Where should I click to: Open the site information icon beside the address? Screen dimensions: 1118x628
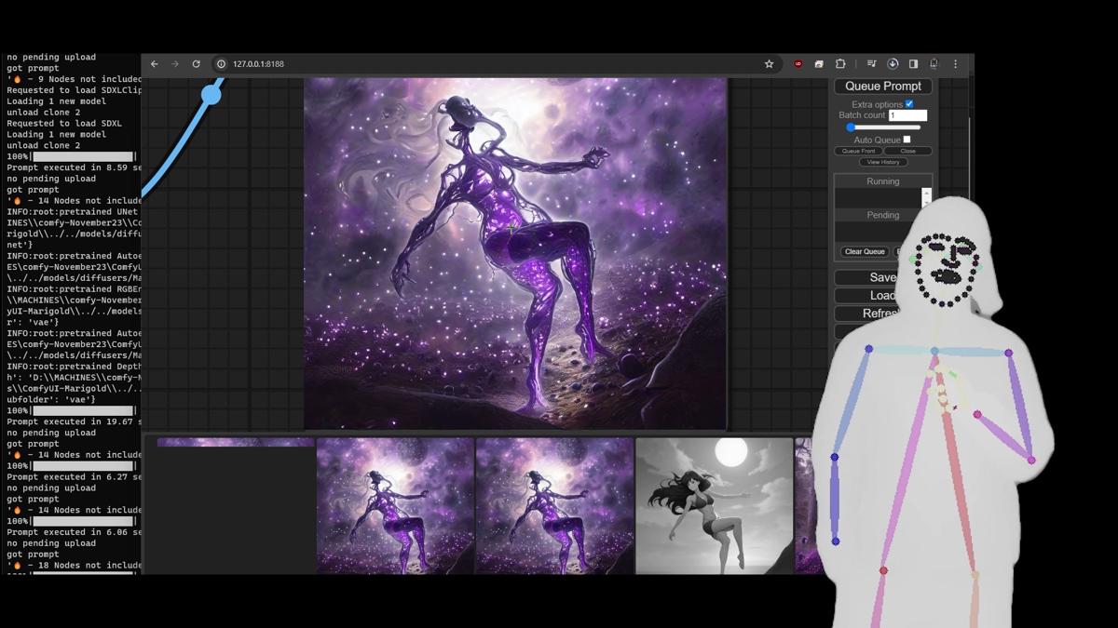tap(222, 64)
